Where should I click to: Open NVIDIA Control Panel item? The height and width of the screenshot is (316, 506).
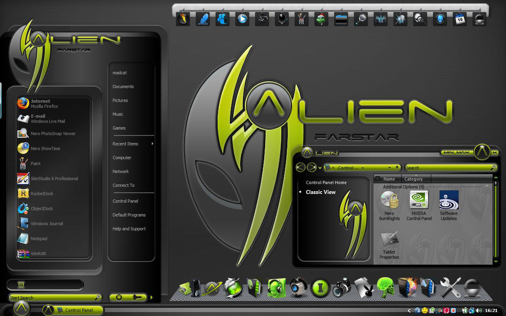(419, 205)
